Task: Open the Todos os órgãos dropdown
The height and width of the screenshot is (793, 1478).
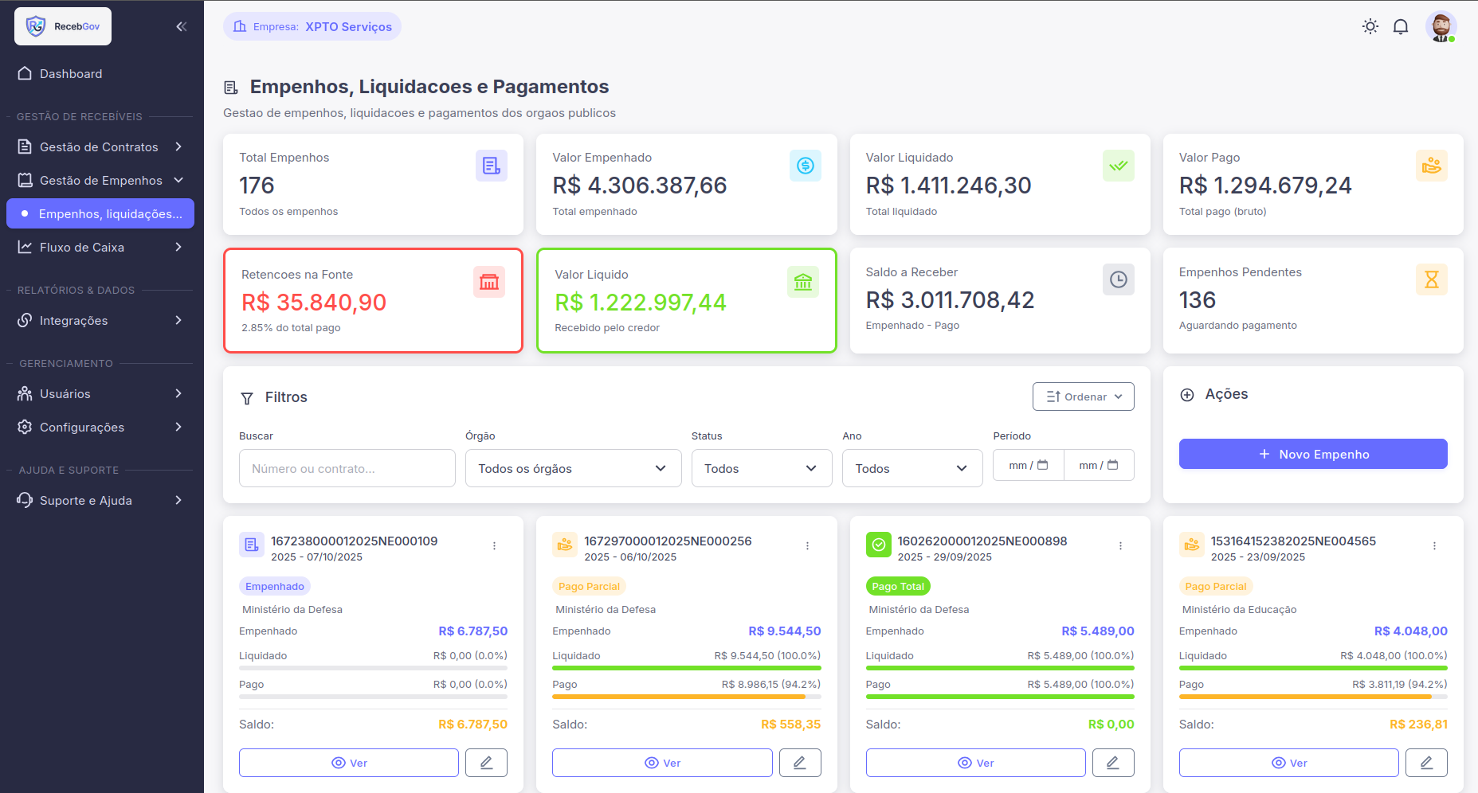Action: tap(573, 468)
